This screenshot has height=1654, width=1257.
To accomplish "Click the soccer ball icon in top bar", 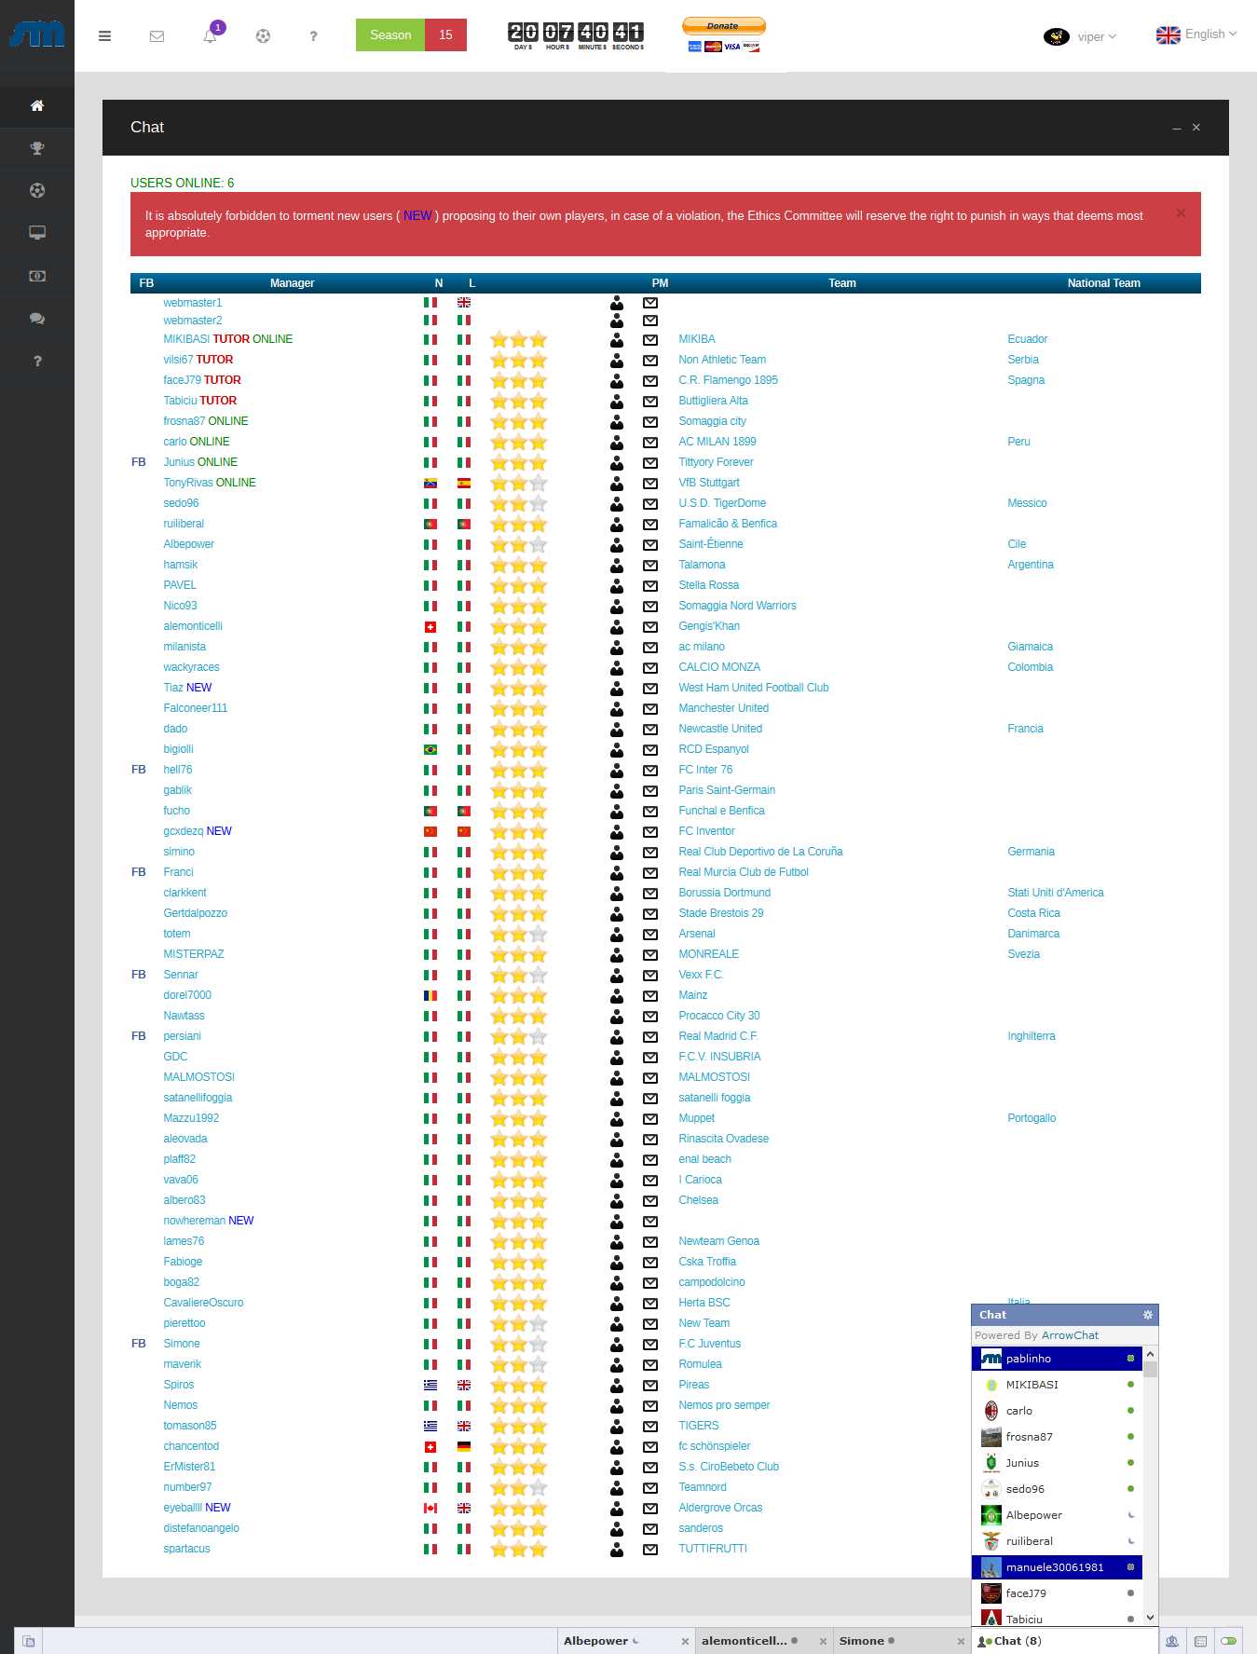I will point(263,35).
